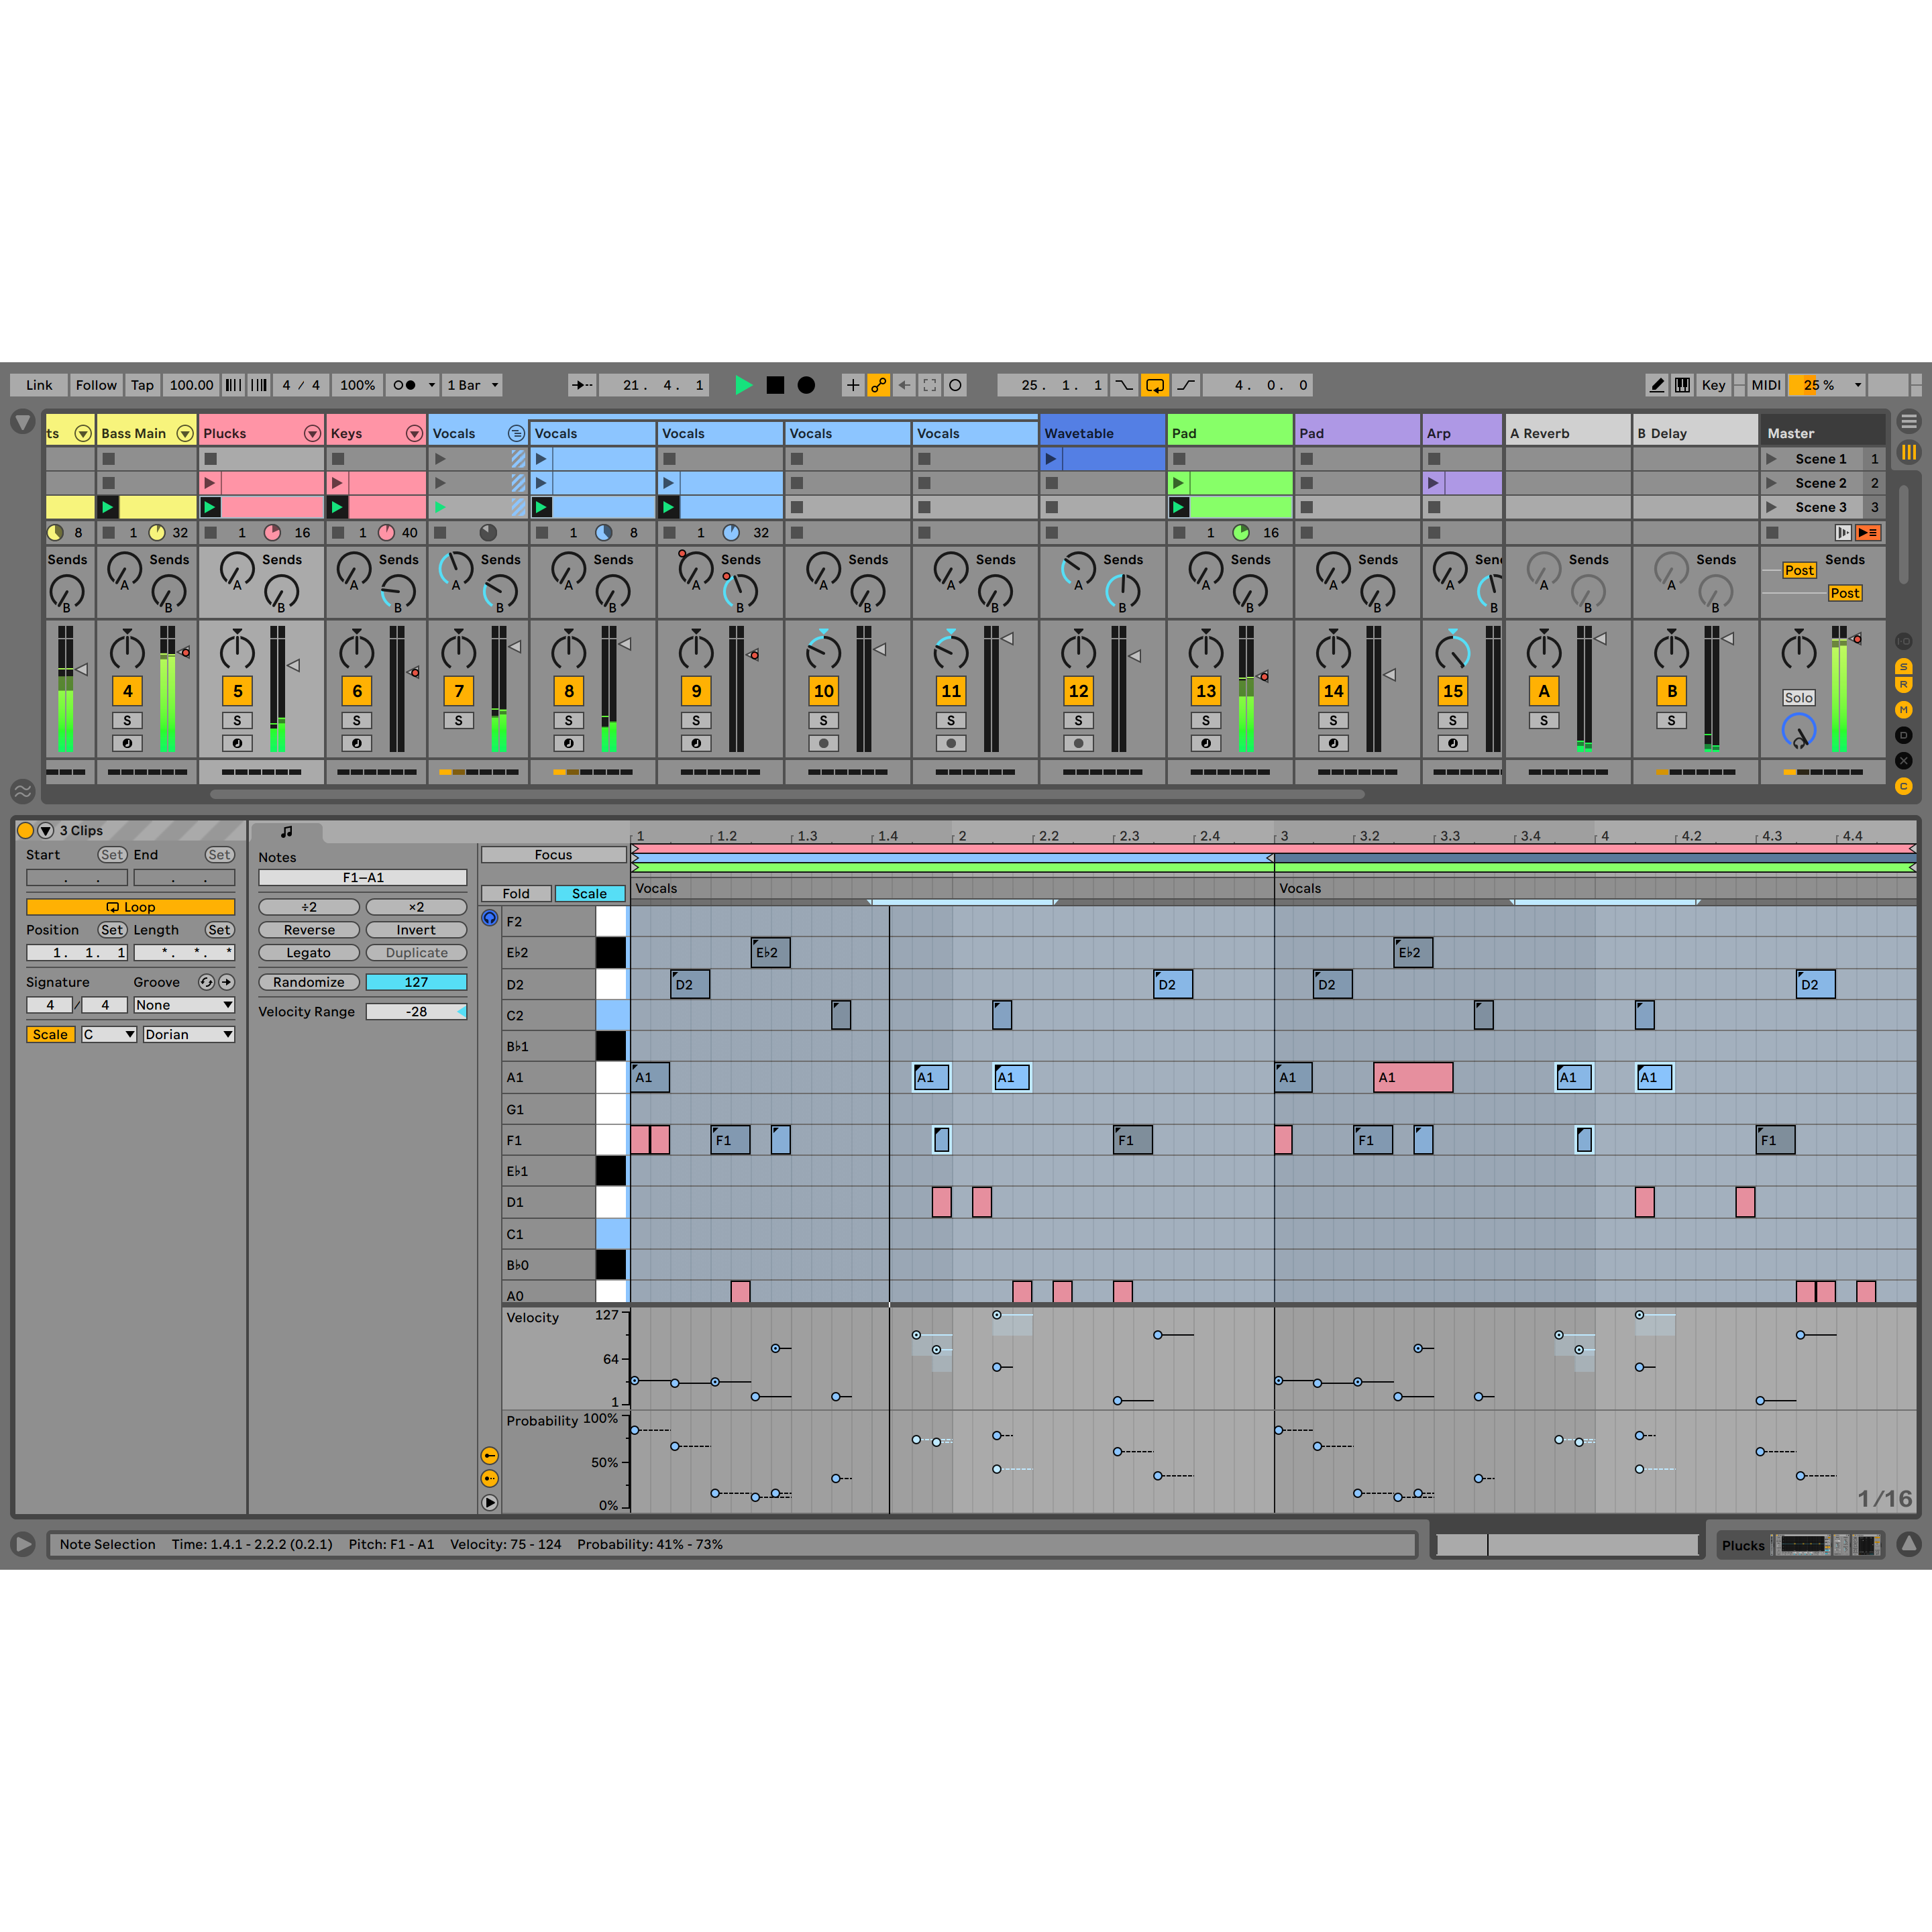Image resolution: width=1932 pixels, height=1932 pixels.
Task: Solo track 7 Vocals
Action: 458,720
